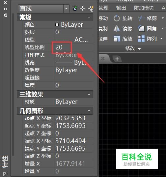Close the current drawing tab
Viewport: 166px width, 177px height.
[x=103, y=58]
